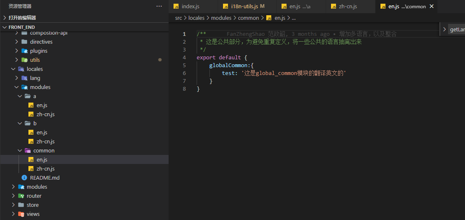
Task: Click the utils folder icon
Action: pyautogui.click(x=24, y=60)
